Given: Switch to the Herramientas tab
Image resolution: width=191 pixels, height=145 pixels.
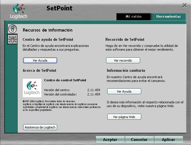Looking at the screenshot, I should [168, 16].
